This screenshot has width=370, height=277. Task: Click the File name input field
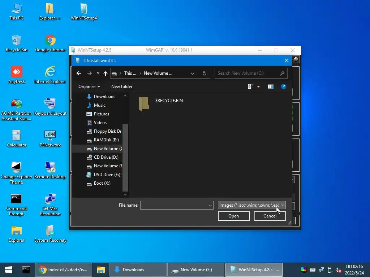[x=177, y=205]
